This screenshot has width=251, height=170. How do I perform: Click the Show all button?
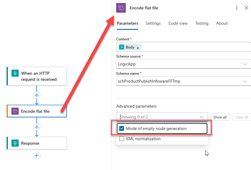coord(220,117)
